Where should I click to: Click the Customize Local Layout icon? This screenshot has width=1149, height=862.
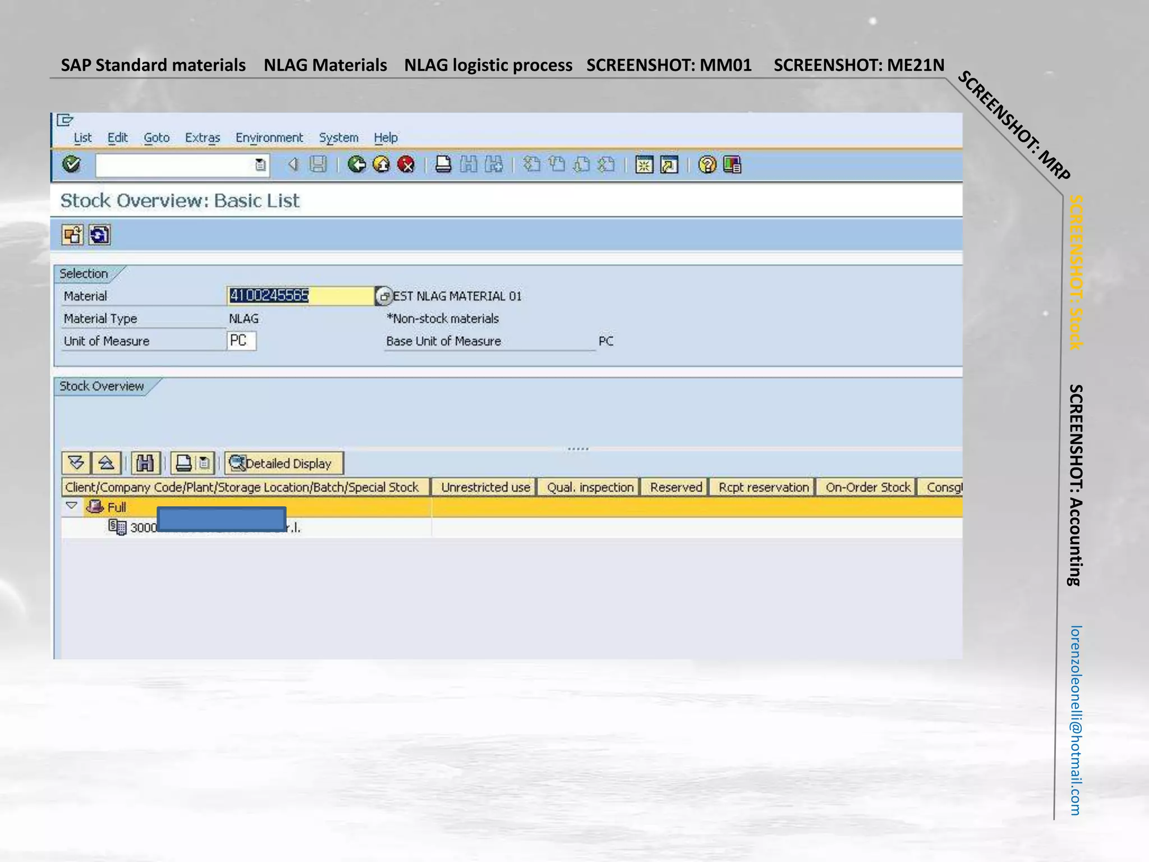[x=732, y=165]
